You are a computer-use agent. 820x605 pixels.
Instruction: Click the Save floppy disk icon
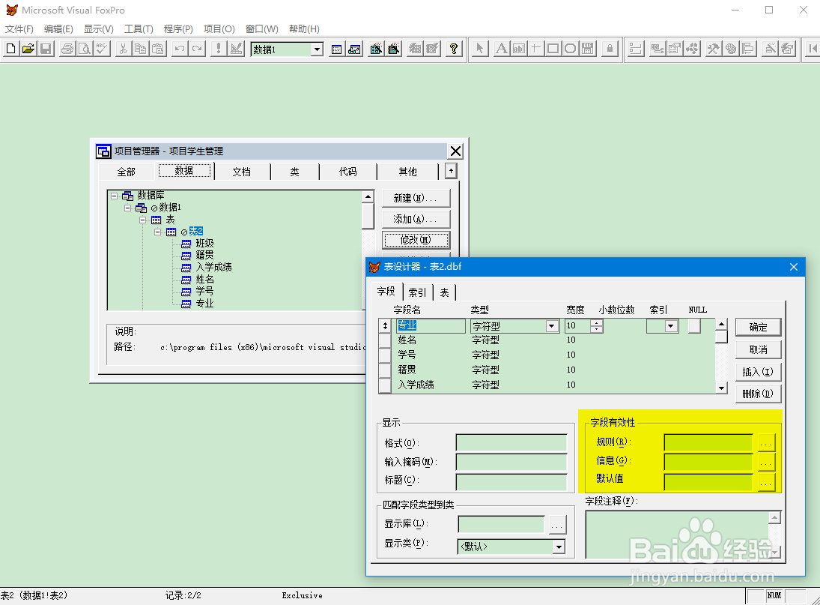pyautogui.click(x=46, y=49)
